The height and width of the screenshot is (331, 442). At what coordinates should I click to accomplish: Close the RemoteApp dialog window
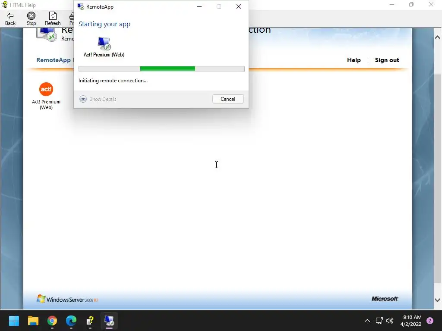pyautogui.click(x=238, y=6)
